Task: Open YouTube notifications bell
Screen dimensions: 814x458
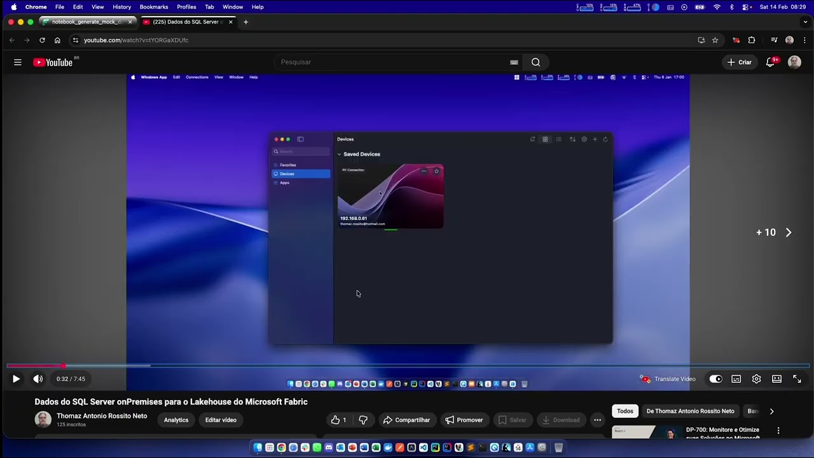Action: [x=771, y=62]
